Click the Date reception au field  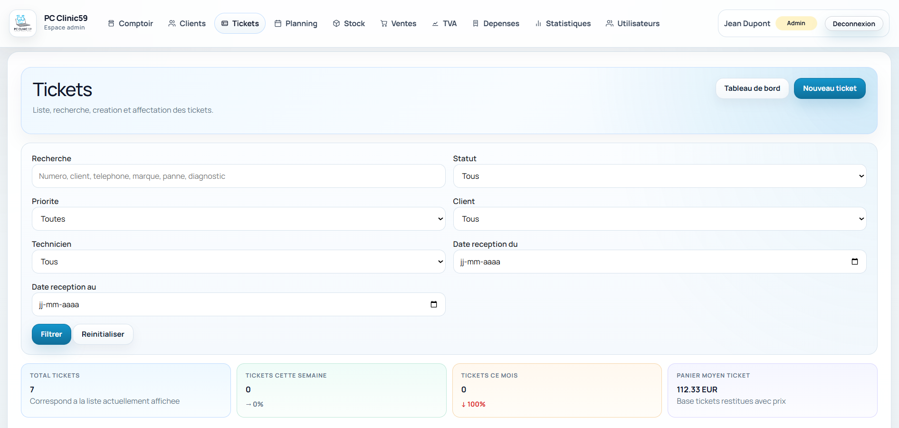pos(239,304)
